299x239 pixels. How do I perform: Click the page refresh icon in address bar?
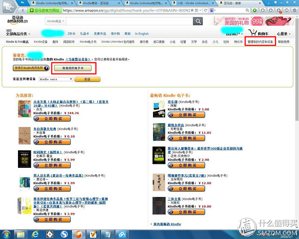pos(205,10)
